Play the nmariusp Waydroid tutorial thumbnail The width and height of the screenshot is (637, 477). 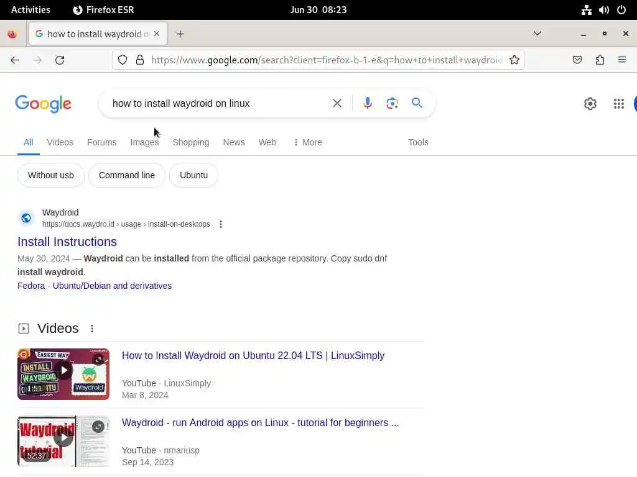tap(63, 442)
